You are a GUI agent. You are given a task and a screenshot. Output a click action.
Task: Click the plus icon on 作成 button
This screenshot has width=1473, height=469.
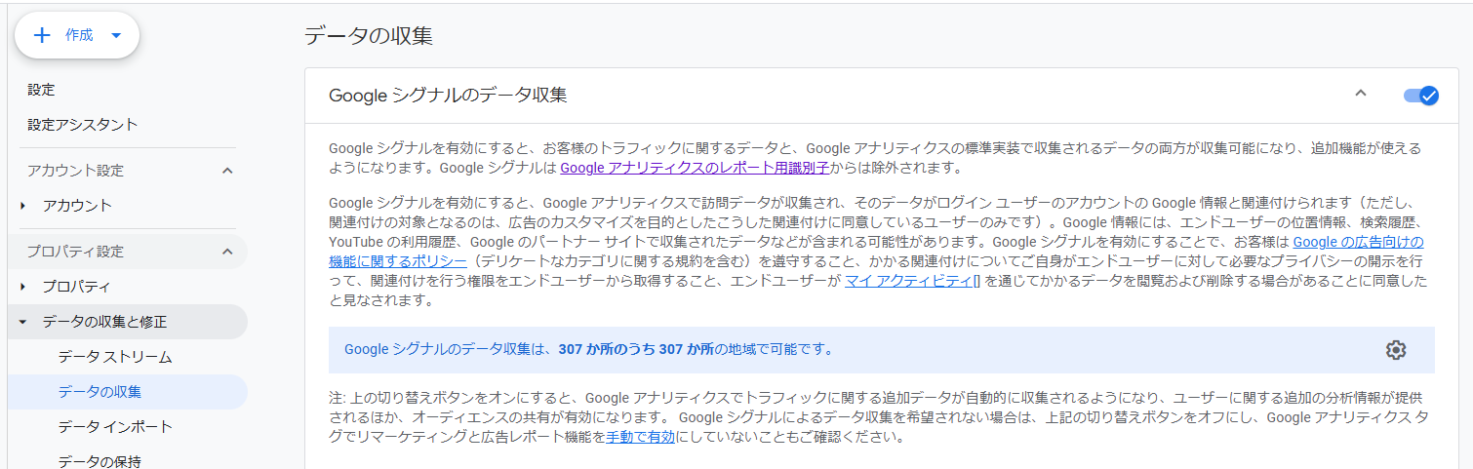click(x=42, y=35)
